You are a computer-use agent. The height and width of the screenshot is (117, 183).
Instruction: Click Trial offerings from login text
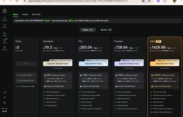27,86
